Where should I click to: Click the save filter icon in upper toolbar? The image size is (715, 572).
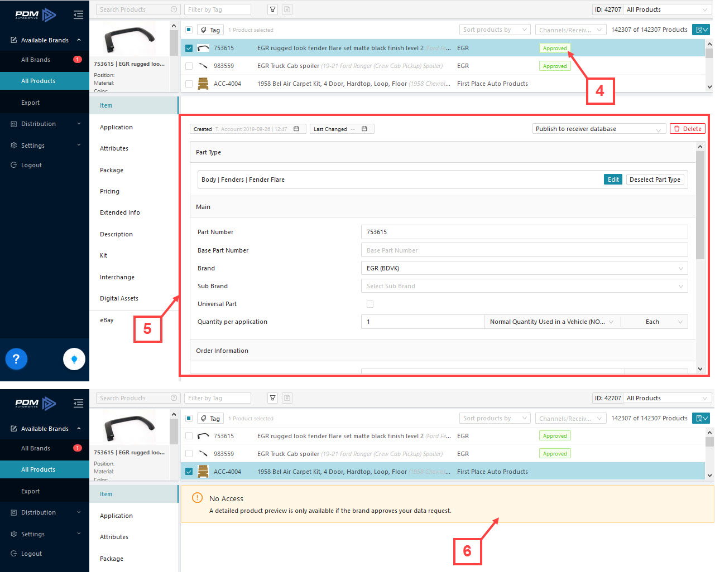coord(287,9)
